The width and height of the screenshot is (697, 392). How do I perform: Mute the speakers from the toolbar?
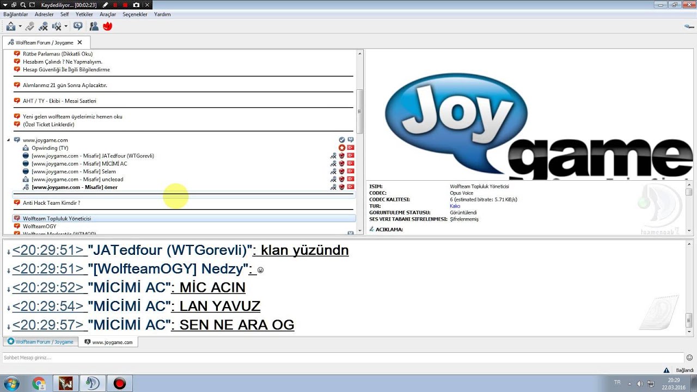pos(57,26)
